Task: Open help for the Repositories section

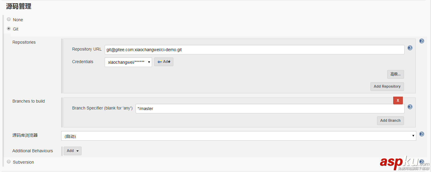Action: tap(421, 41)
